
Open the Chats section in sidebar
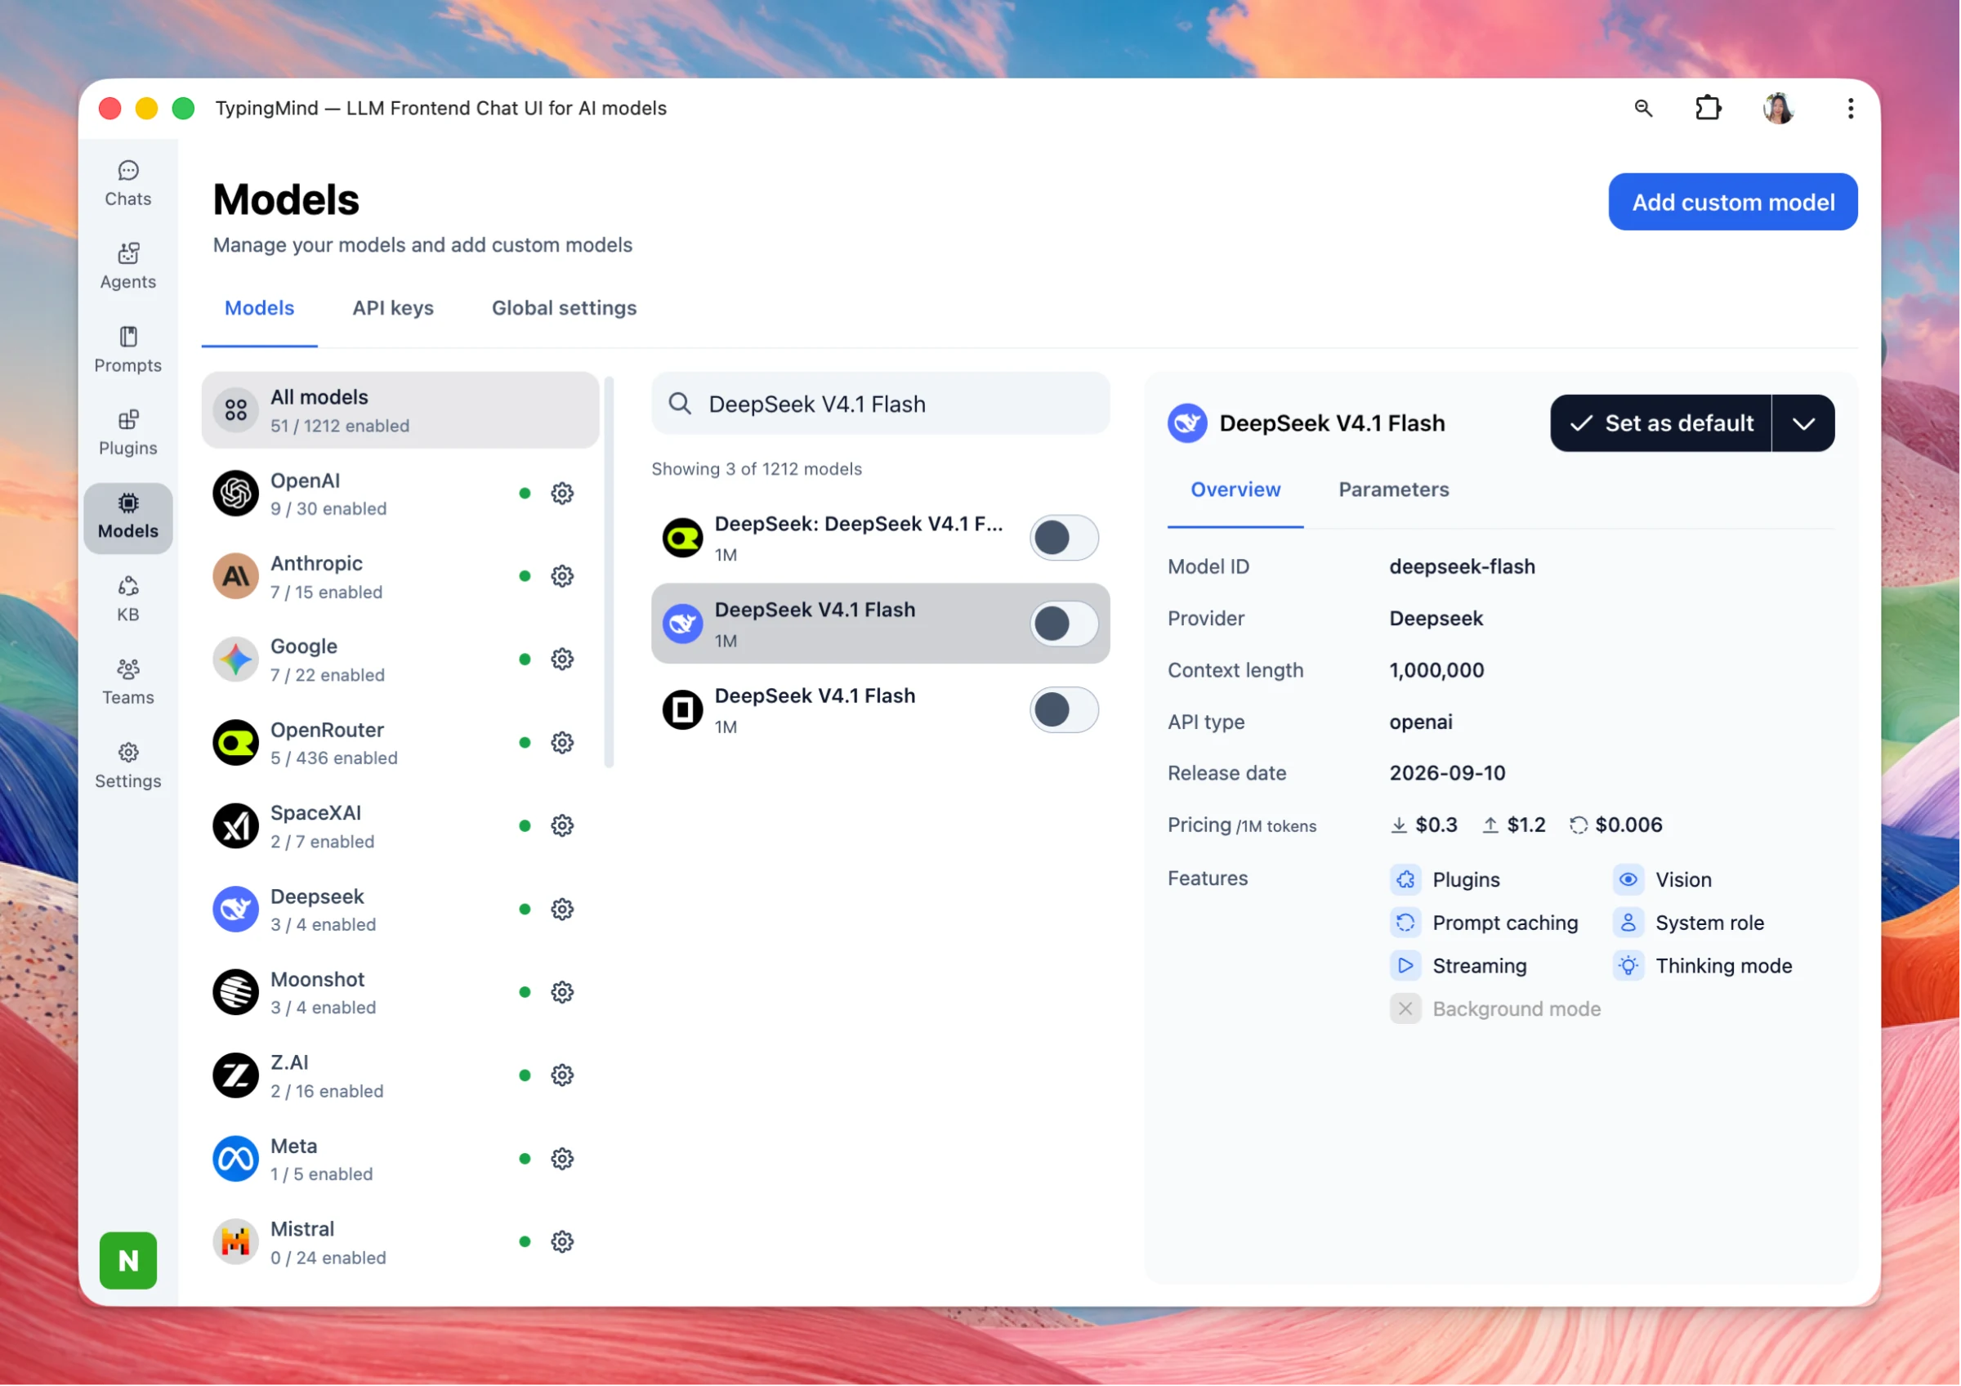click(x=128, y=184)
